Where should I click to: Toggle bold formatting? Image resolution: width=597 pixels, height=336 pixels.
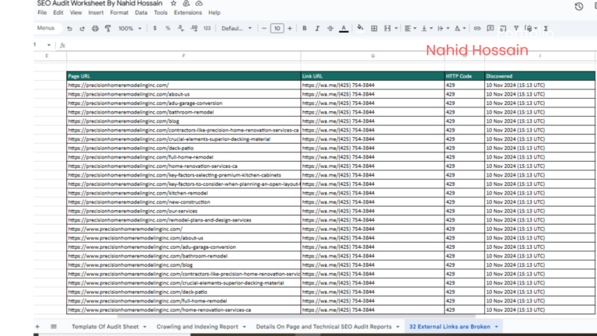304,28
